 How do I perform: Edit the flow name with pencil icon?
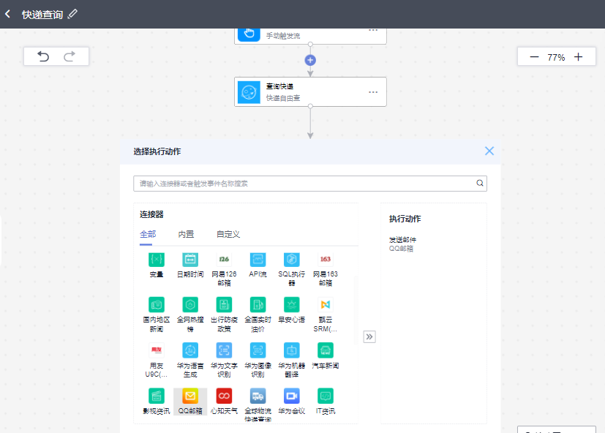pos(72,15)
